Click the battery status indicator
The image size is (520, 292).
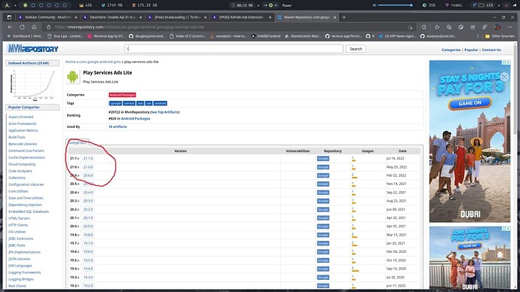pos(487,5)
